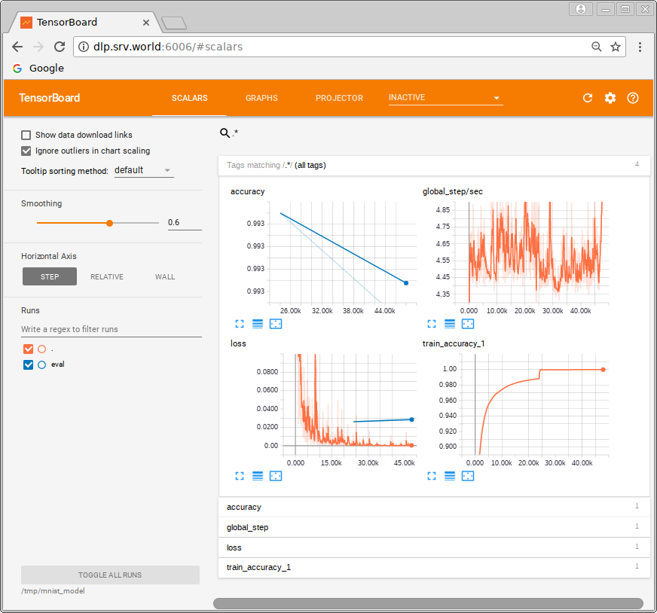Uncheck the eval run checkbox
The height and width of the screenshot is (613, 657).
tap(28, 364)
